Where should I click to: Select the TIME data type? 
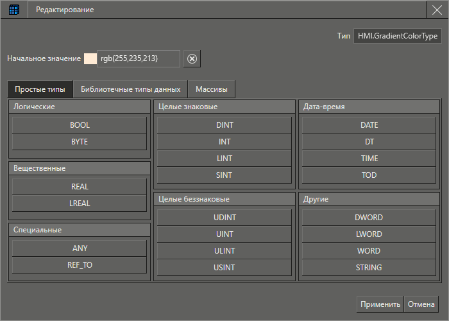(369, 159)
